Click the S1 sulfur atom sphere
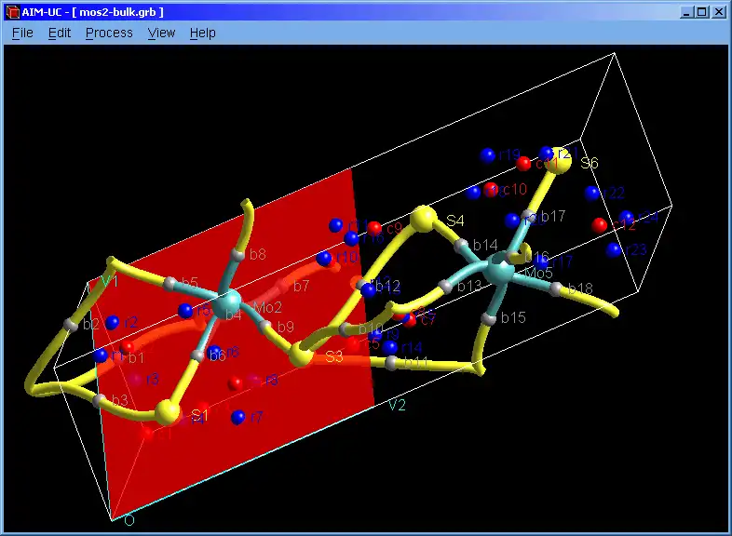The height and width of the screenshot is (536, 732). [x=167, y=412]
